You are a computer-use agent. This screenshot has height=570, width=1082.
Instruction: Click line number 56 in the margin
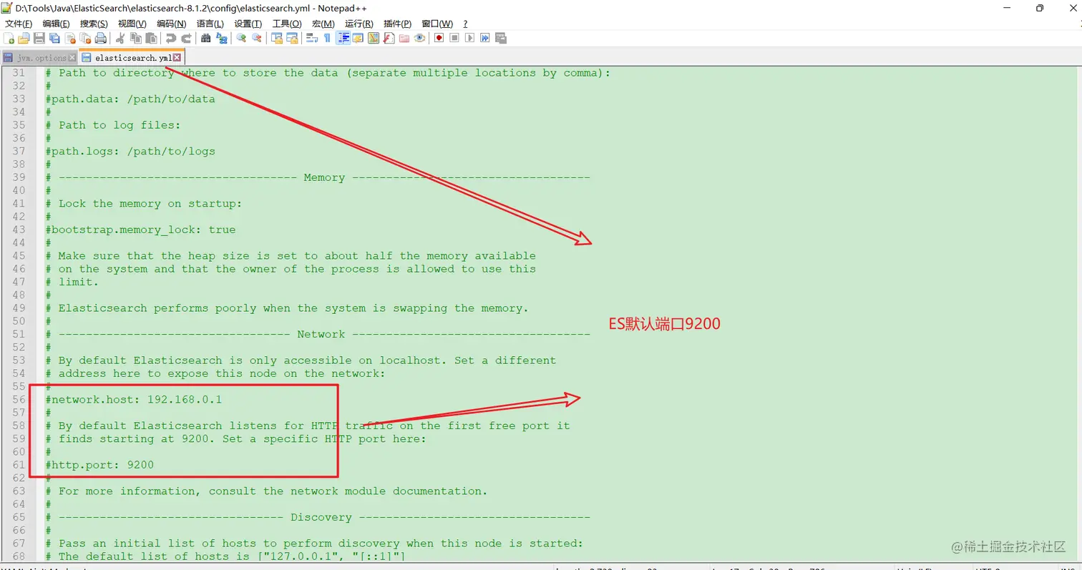19,399
